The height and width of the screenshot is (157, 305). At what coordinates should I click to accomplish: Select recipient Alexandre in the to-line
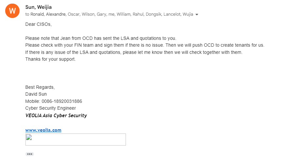[x=56, y=14]
